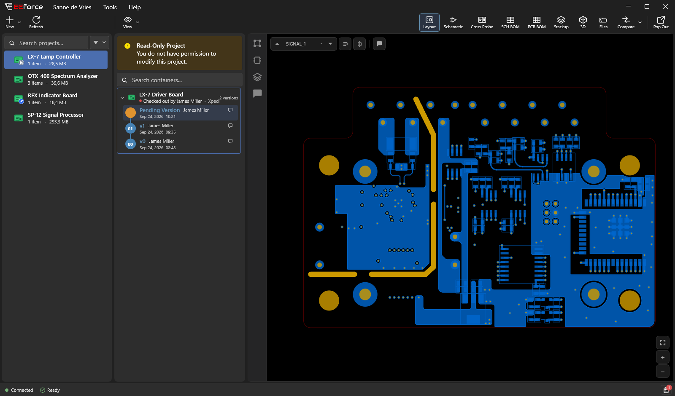Open the Layout view
The image size is (675, 396).
[x=429, y=22]
